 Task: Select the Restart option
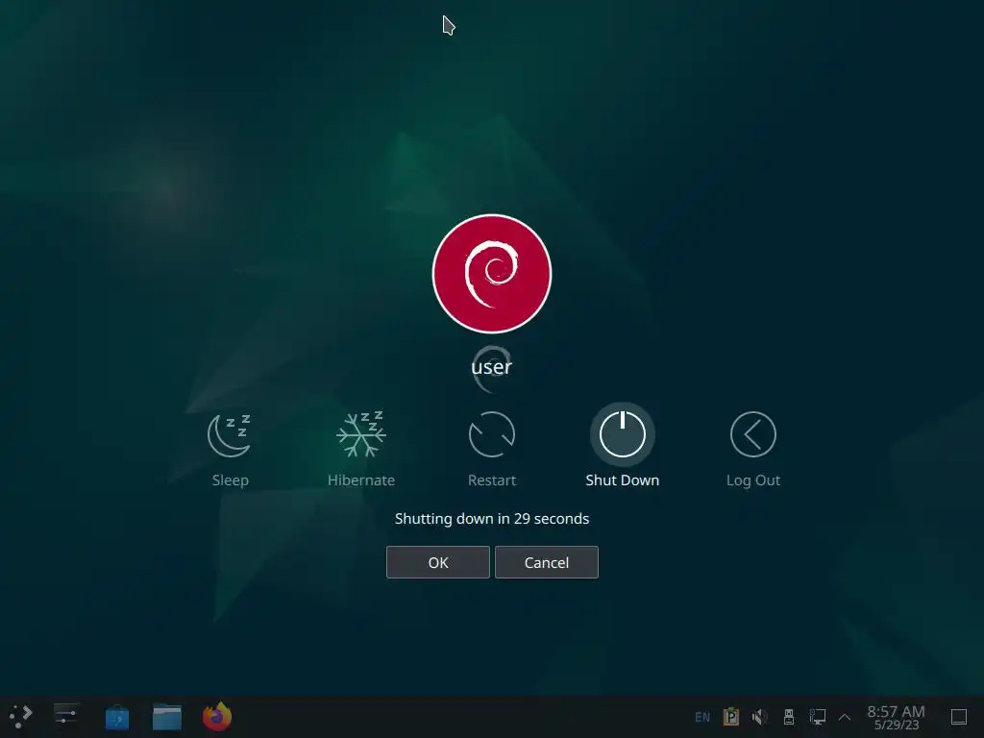pos(491,450)
